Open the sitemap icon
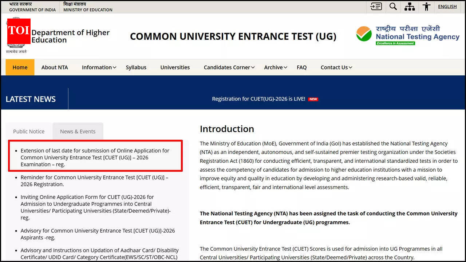The image size is (466, 262). [410, 7]
